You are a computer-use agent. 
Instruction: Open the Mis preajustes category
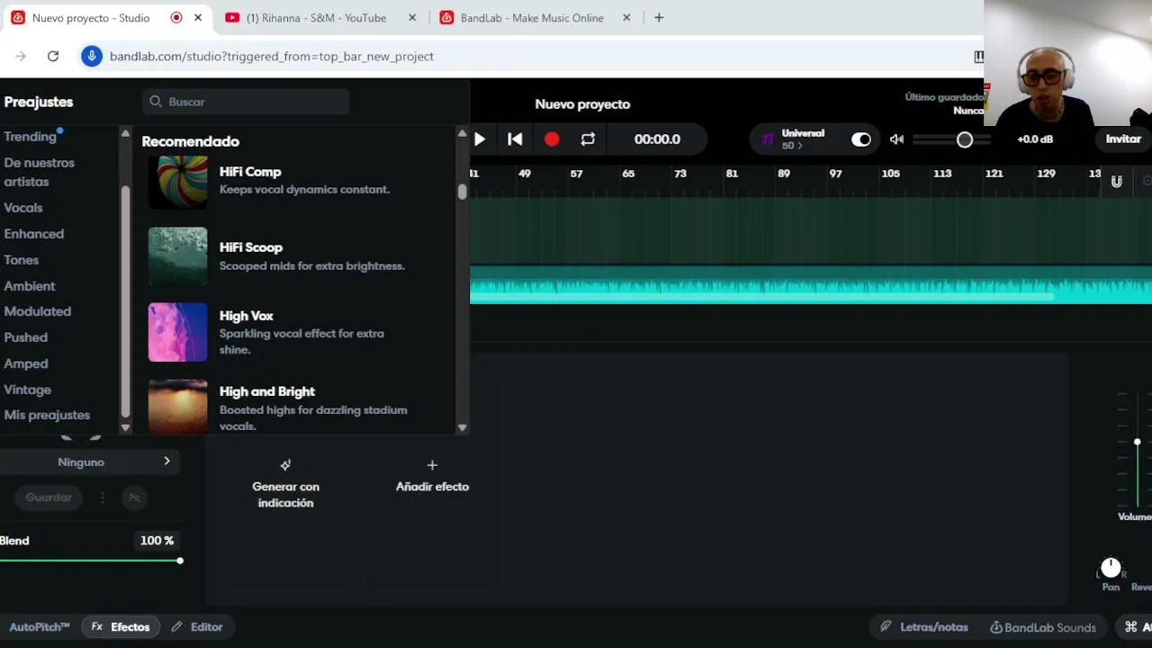coord(47,415)
